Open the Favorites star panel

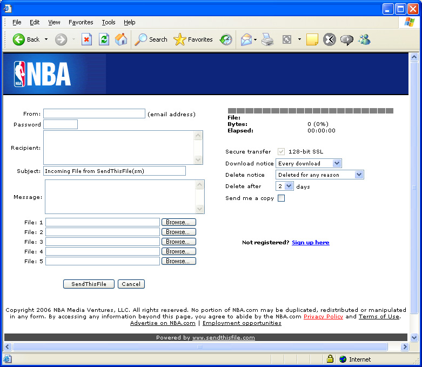click(193, 39)
